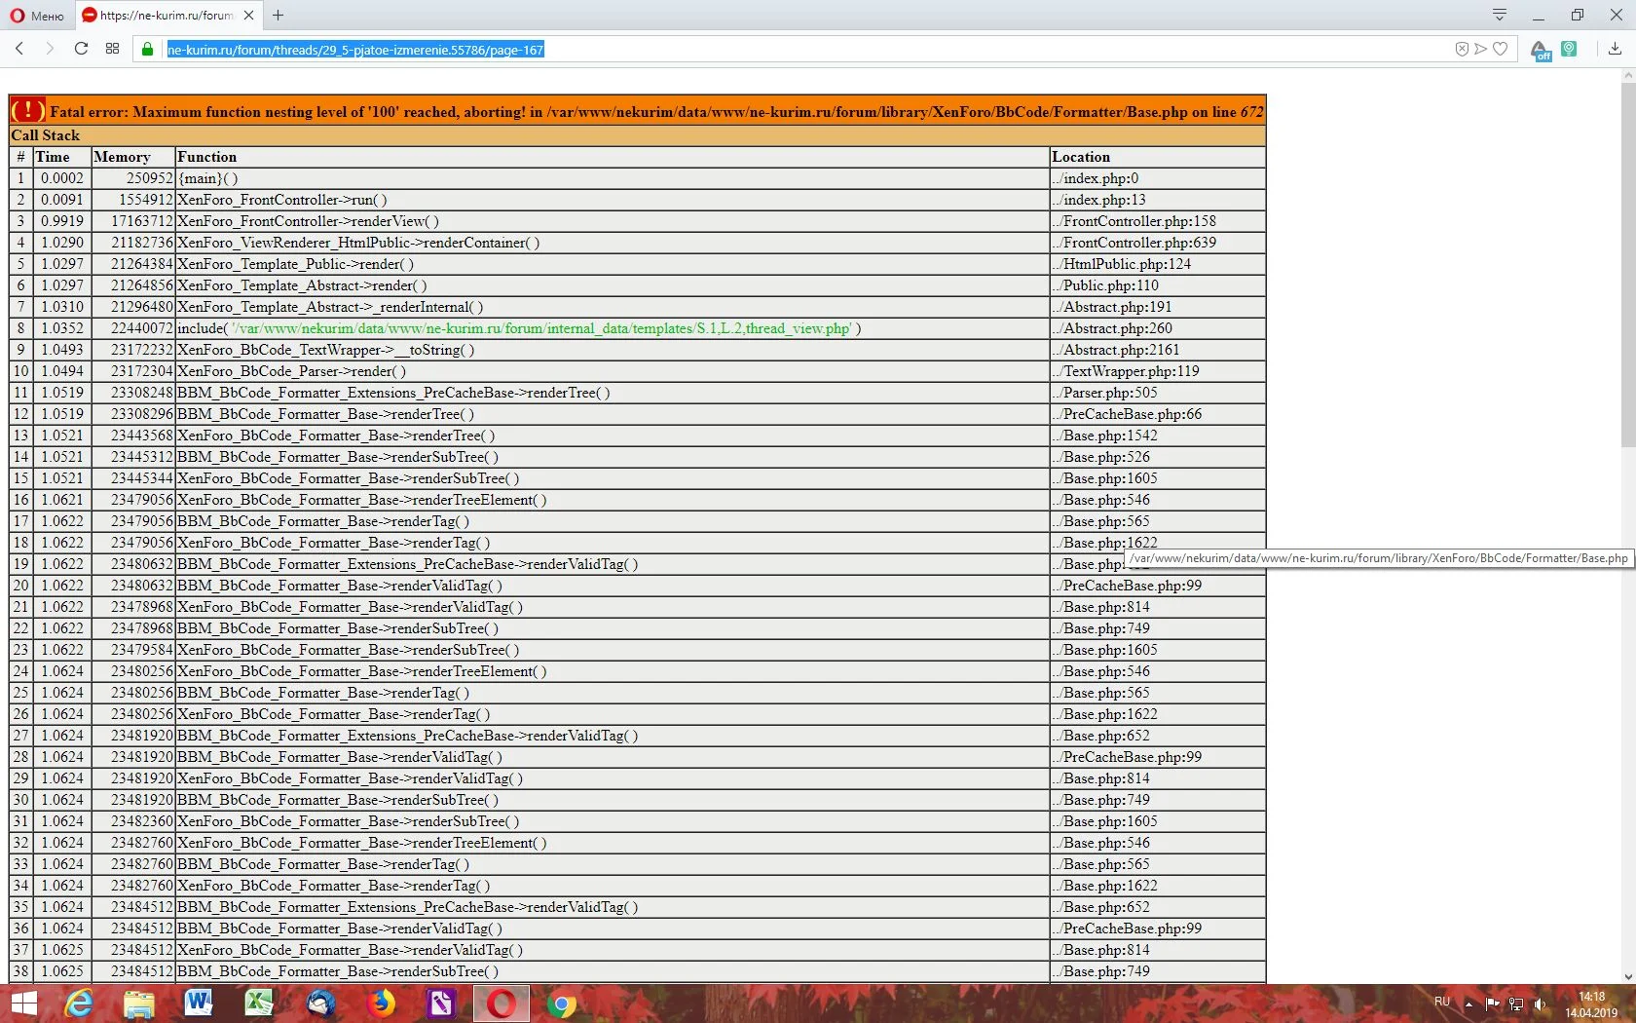Add page to bookmarks with heart icon
Viewport: 1636px width, 1023px height.
pos(1501,50)
